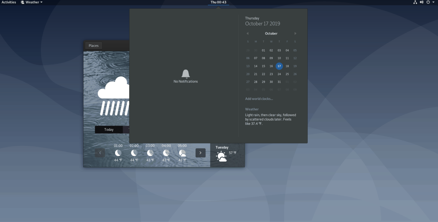Click the Places button
This screenshot has width=438, height=222.
[x=93, y=45]
